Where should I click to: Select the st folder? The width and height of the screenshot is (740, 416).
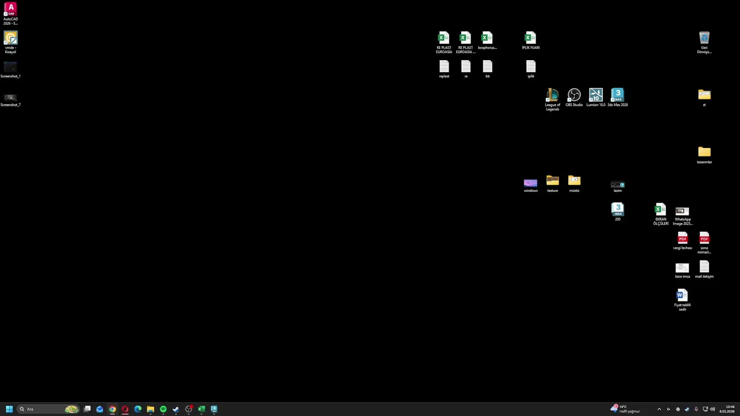coord(704,98)
